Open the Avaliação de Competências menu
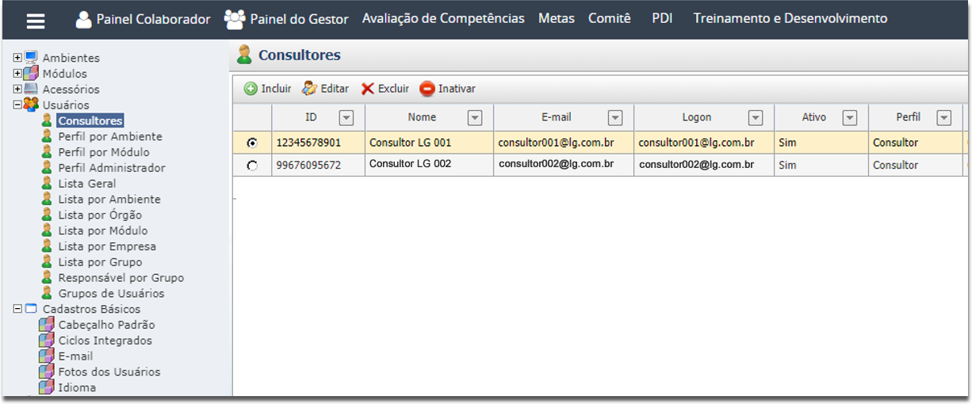Viewport: 972px width, 404px height. point(443,18)
